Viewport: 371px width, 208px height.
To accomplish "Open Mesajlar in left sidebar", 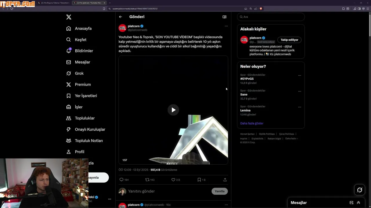I will tap(78, 62).
